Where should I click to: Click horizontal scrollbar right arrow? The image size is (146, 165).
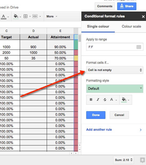(76, 153)
